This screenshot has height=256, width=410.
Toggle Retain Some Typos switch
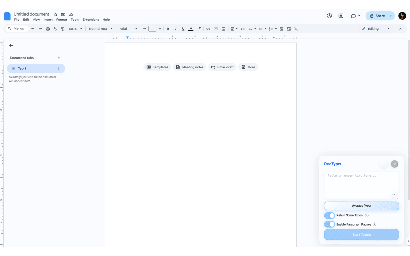[x=329, y=215]
